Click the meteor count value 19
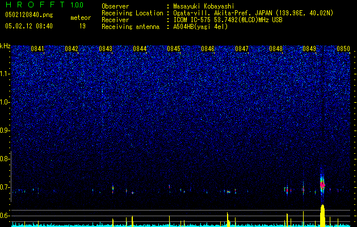This screenshot has height=227, width=357. [x=82, y=26]
